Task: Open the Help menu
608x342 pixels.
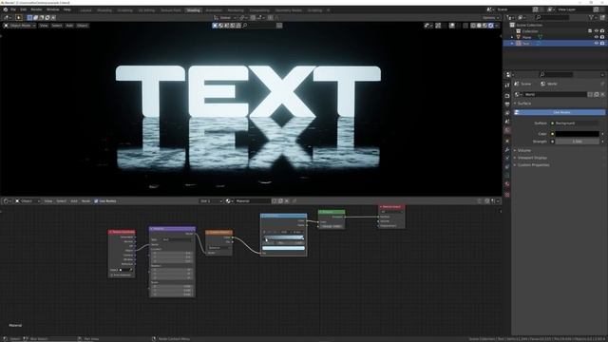Action: pyautogui.click(x=67, y=9)
